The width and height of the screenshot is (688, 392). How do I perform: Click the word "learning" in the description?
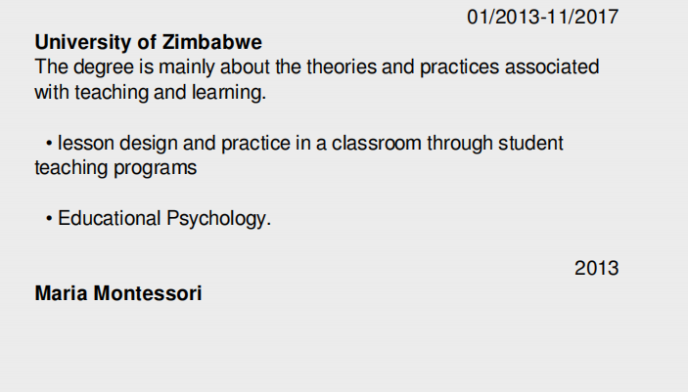(x=230, y=93)
